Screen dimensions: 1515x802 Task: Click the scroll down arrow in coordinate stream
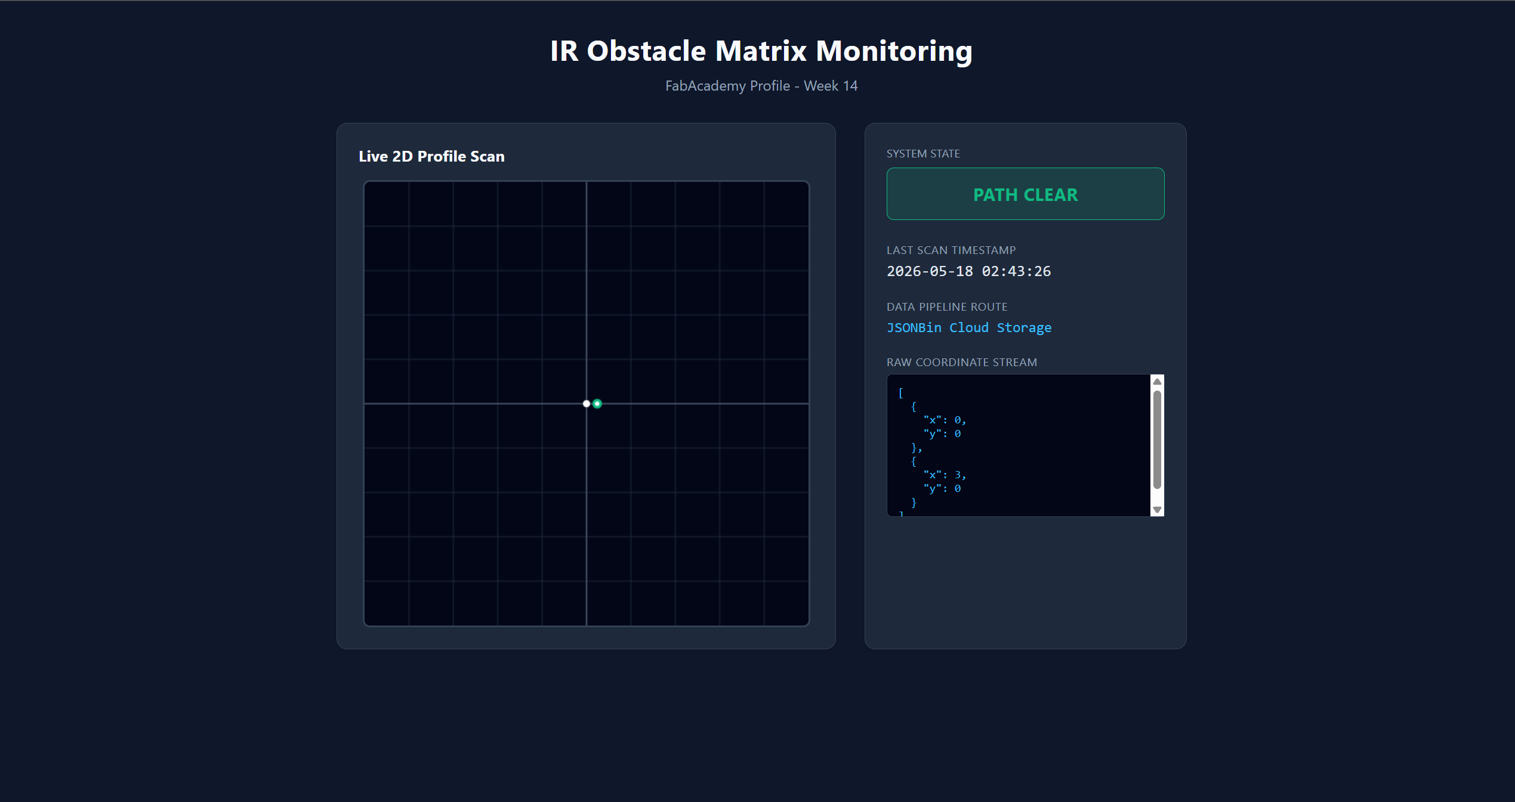(x=1157, y=510)
